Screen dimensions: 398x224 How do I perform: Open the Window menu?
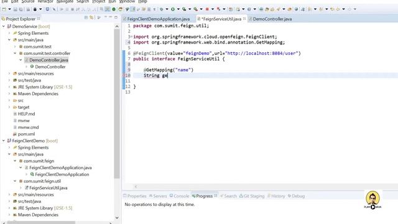[127, 1]
